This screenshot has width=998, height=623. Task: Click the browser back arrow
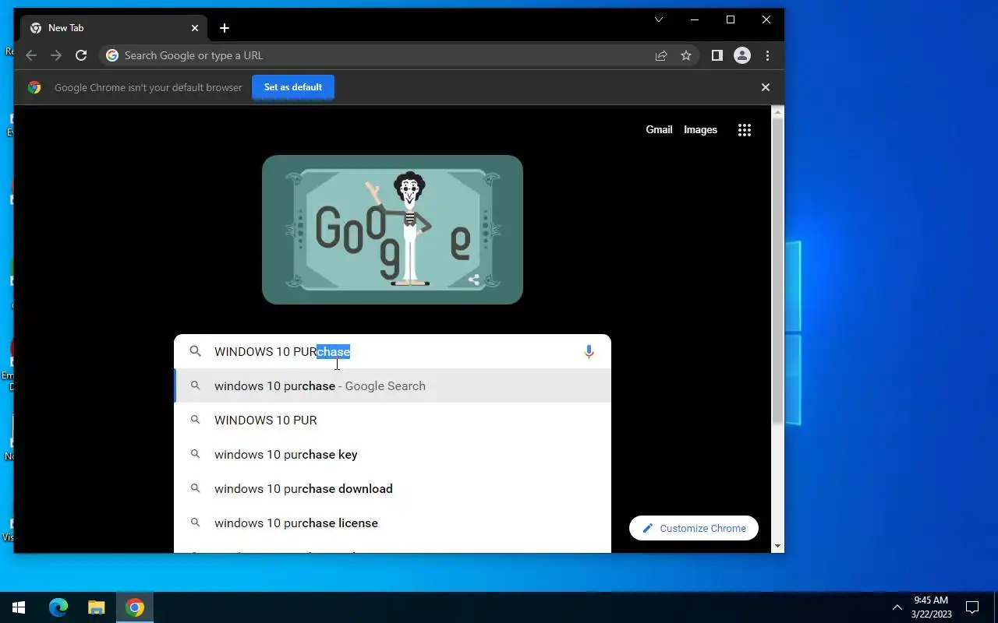(x=31, y=55)
